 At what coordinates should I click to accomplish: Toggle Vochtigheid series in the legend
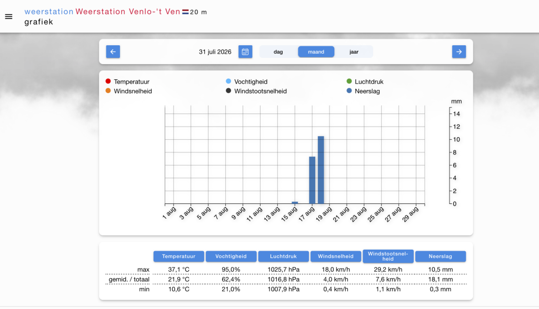click(246, 81)
